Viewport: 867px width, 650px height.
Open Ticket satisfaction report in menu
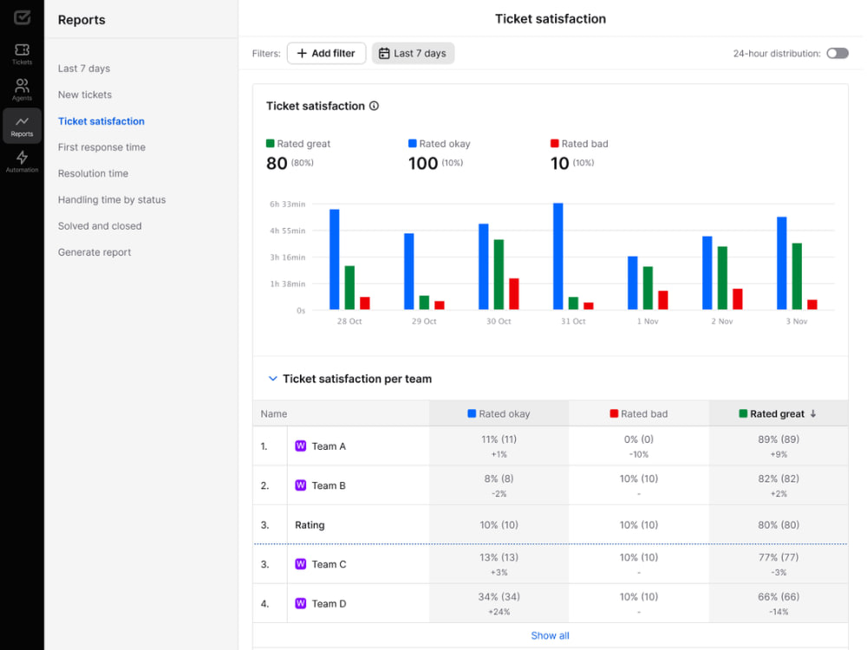(x=101, y=121)
